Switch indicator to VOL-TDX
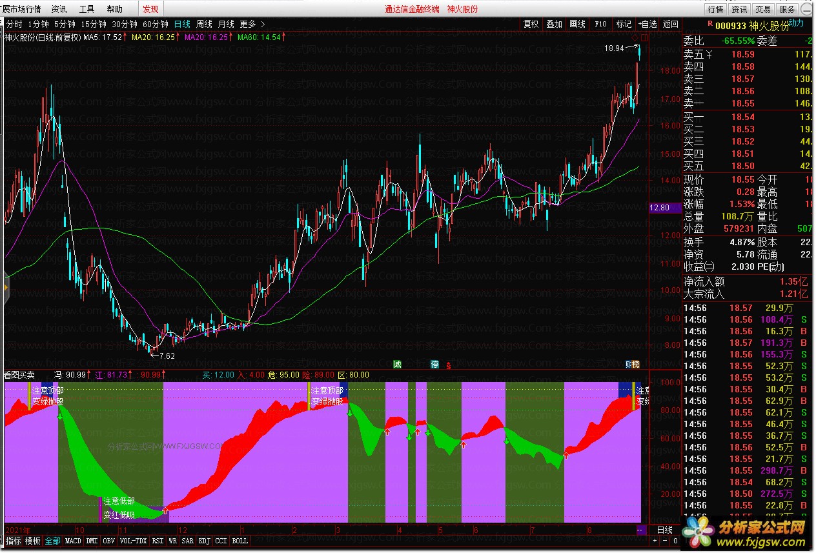 click(134, 541)
